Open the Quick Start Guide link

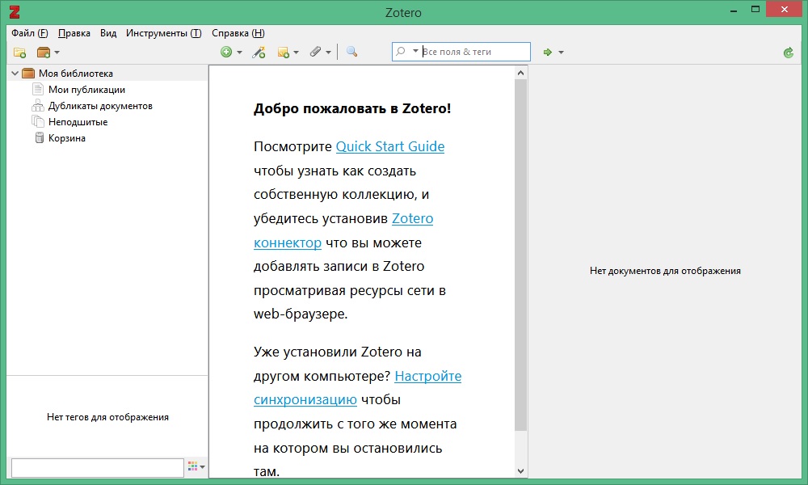pyautogui.click(x=389, y=147)
